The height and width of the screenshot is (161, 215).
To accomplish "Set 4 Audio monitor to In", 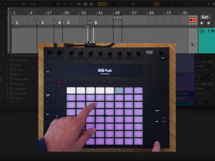I will coord(198,84).
